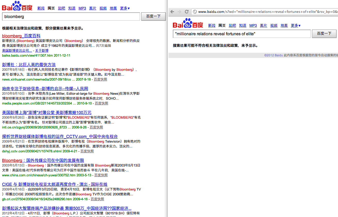Viewport: 338px width, 217px height.
Task: Click the Baidu logo in left window
Action: pyautogui.click(x=17, y=6)
